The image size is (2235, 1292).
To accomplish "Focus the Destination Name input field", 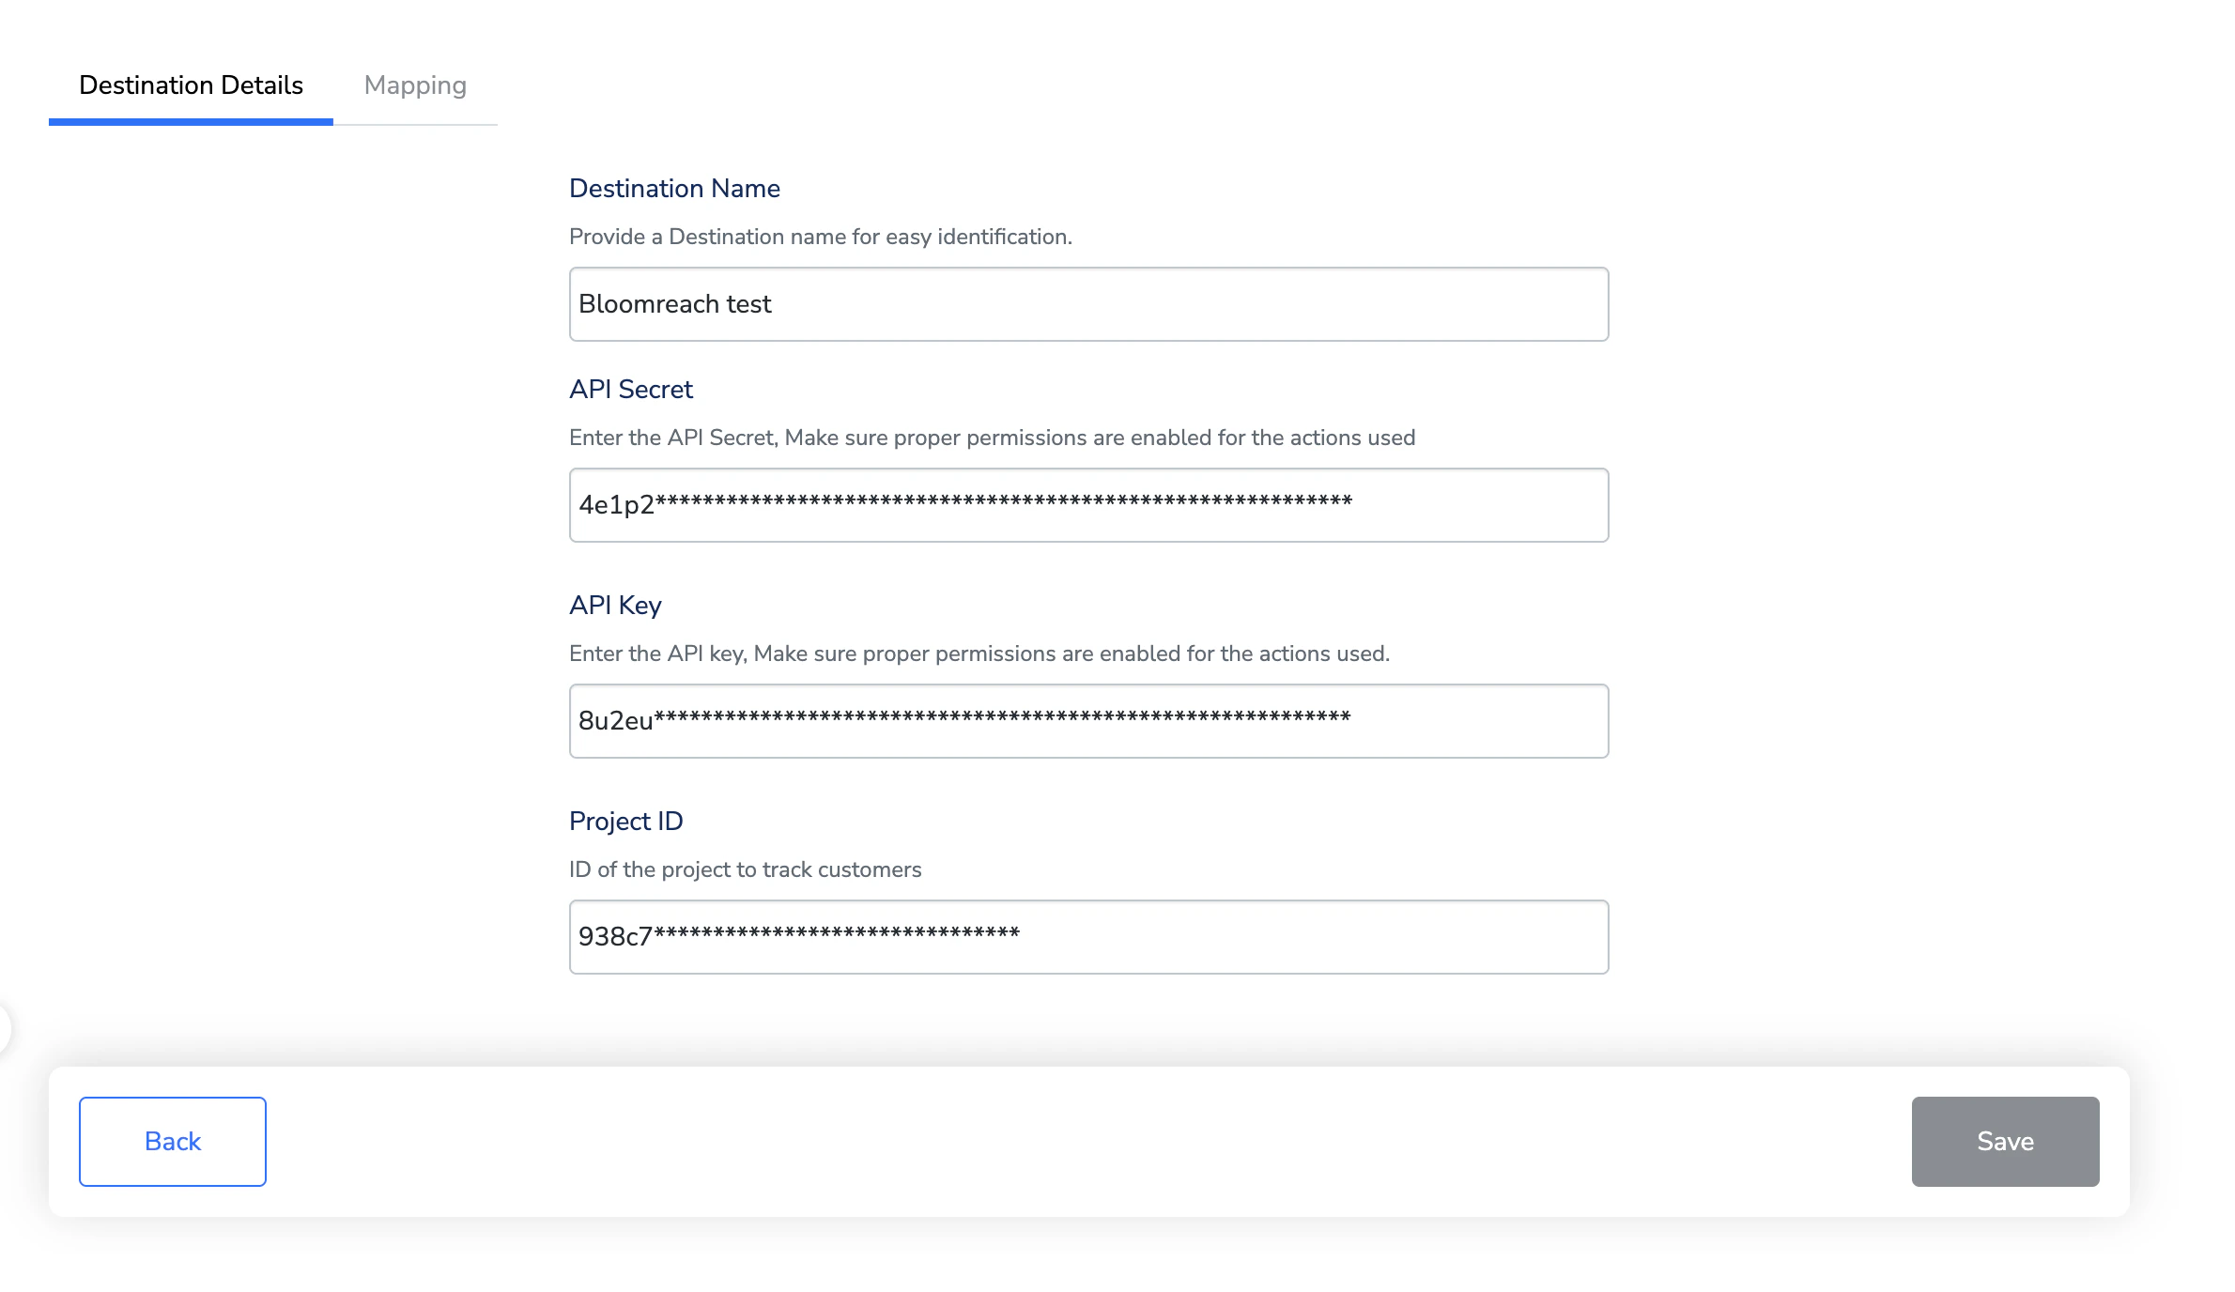I will coord(1088,304).
